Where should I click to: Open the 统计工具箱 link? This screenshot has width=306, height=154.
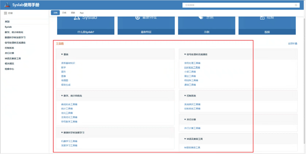coord(67,109)
